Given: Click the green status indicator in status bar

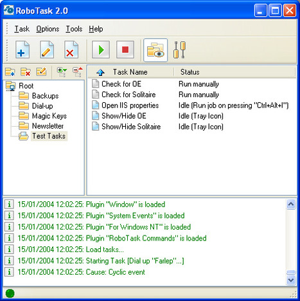Looking at the screenshot, I should point(10,293).
